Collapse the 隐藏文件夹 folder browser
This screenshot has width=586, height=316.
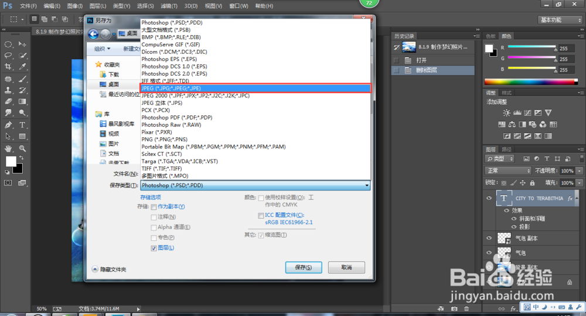pyautogui.click(x=109, y=269)
